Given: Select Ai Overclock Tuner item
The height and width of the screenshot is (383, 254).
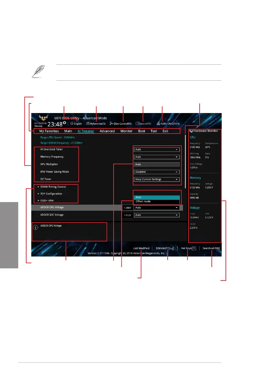Looking at the screenshot, I should (52, 149).
